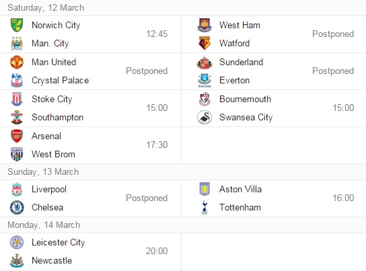Open the Bournemouth team name link

tap(245, 99)
